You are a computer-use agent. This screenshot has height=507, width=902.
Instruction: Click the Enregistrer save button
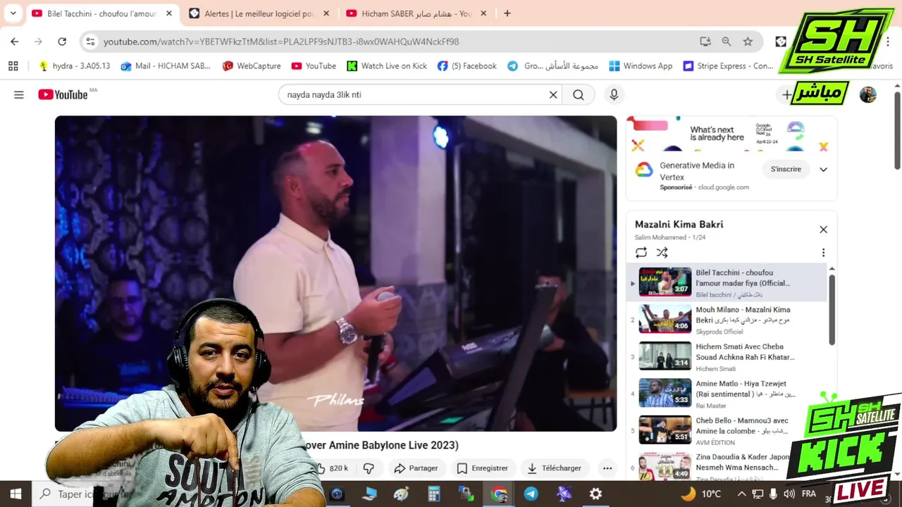(x=482, y=468)
